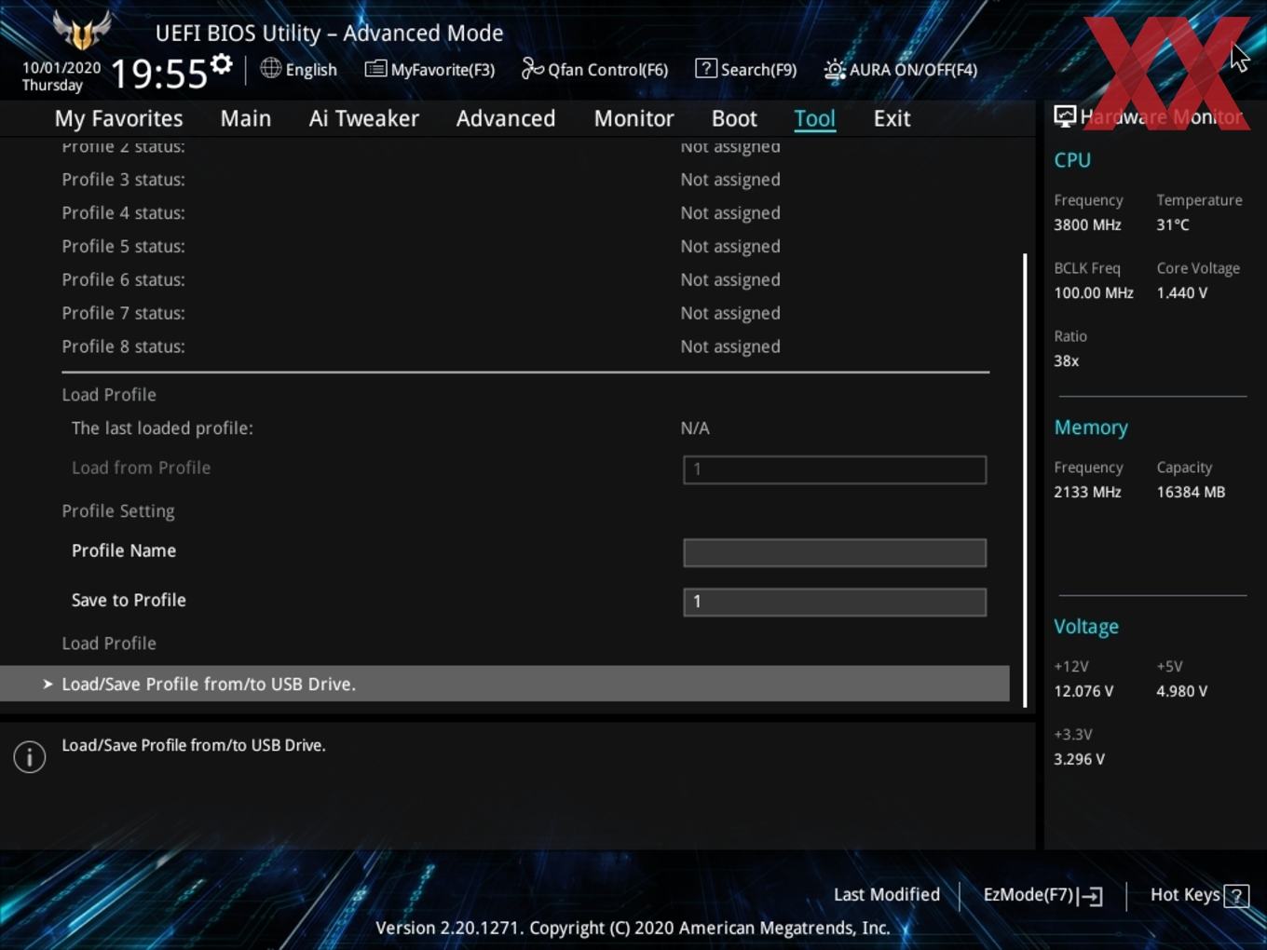Open the My Favorites tab

119,118
